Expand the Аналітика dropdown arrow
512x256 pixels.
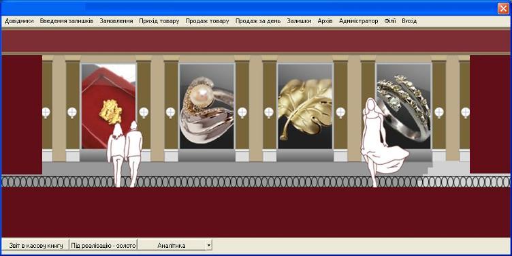(209, 245)
